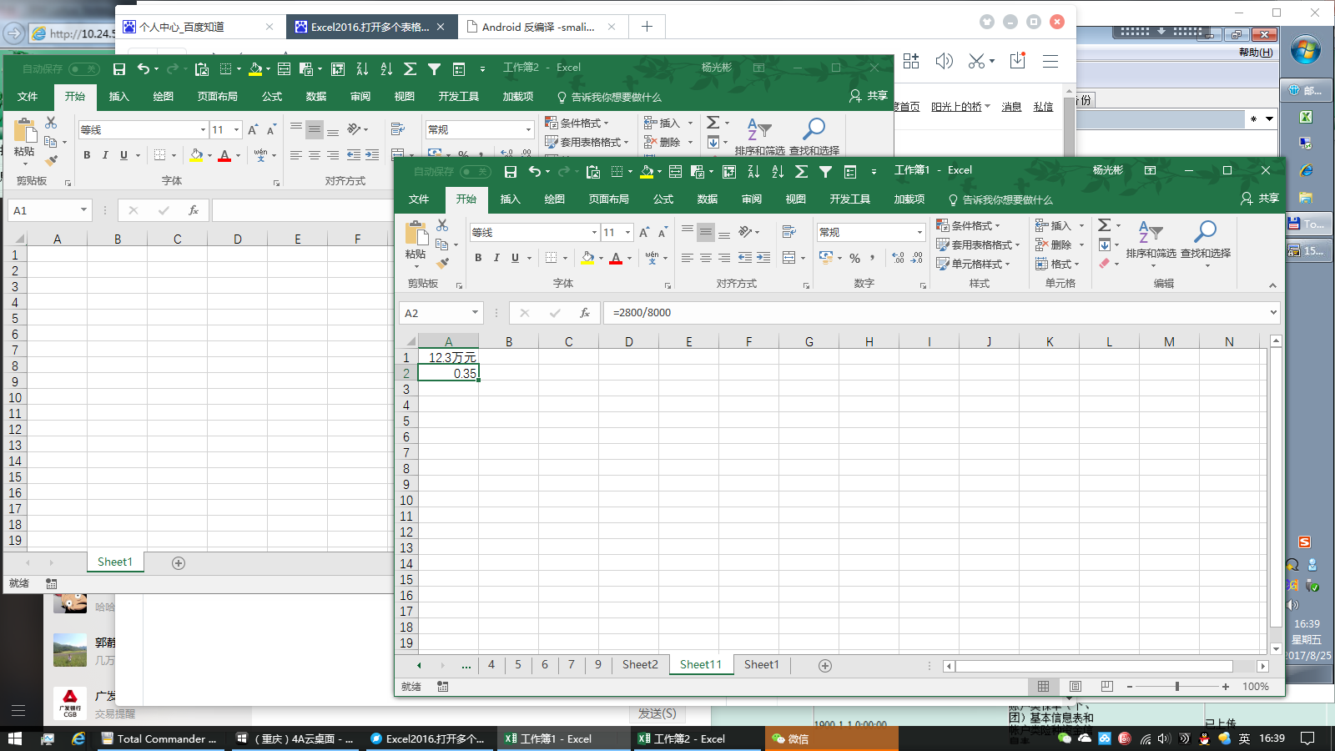1335x751 pixels.
Task: Click the zoom slider at bottom right
Action: [1176, 686]
